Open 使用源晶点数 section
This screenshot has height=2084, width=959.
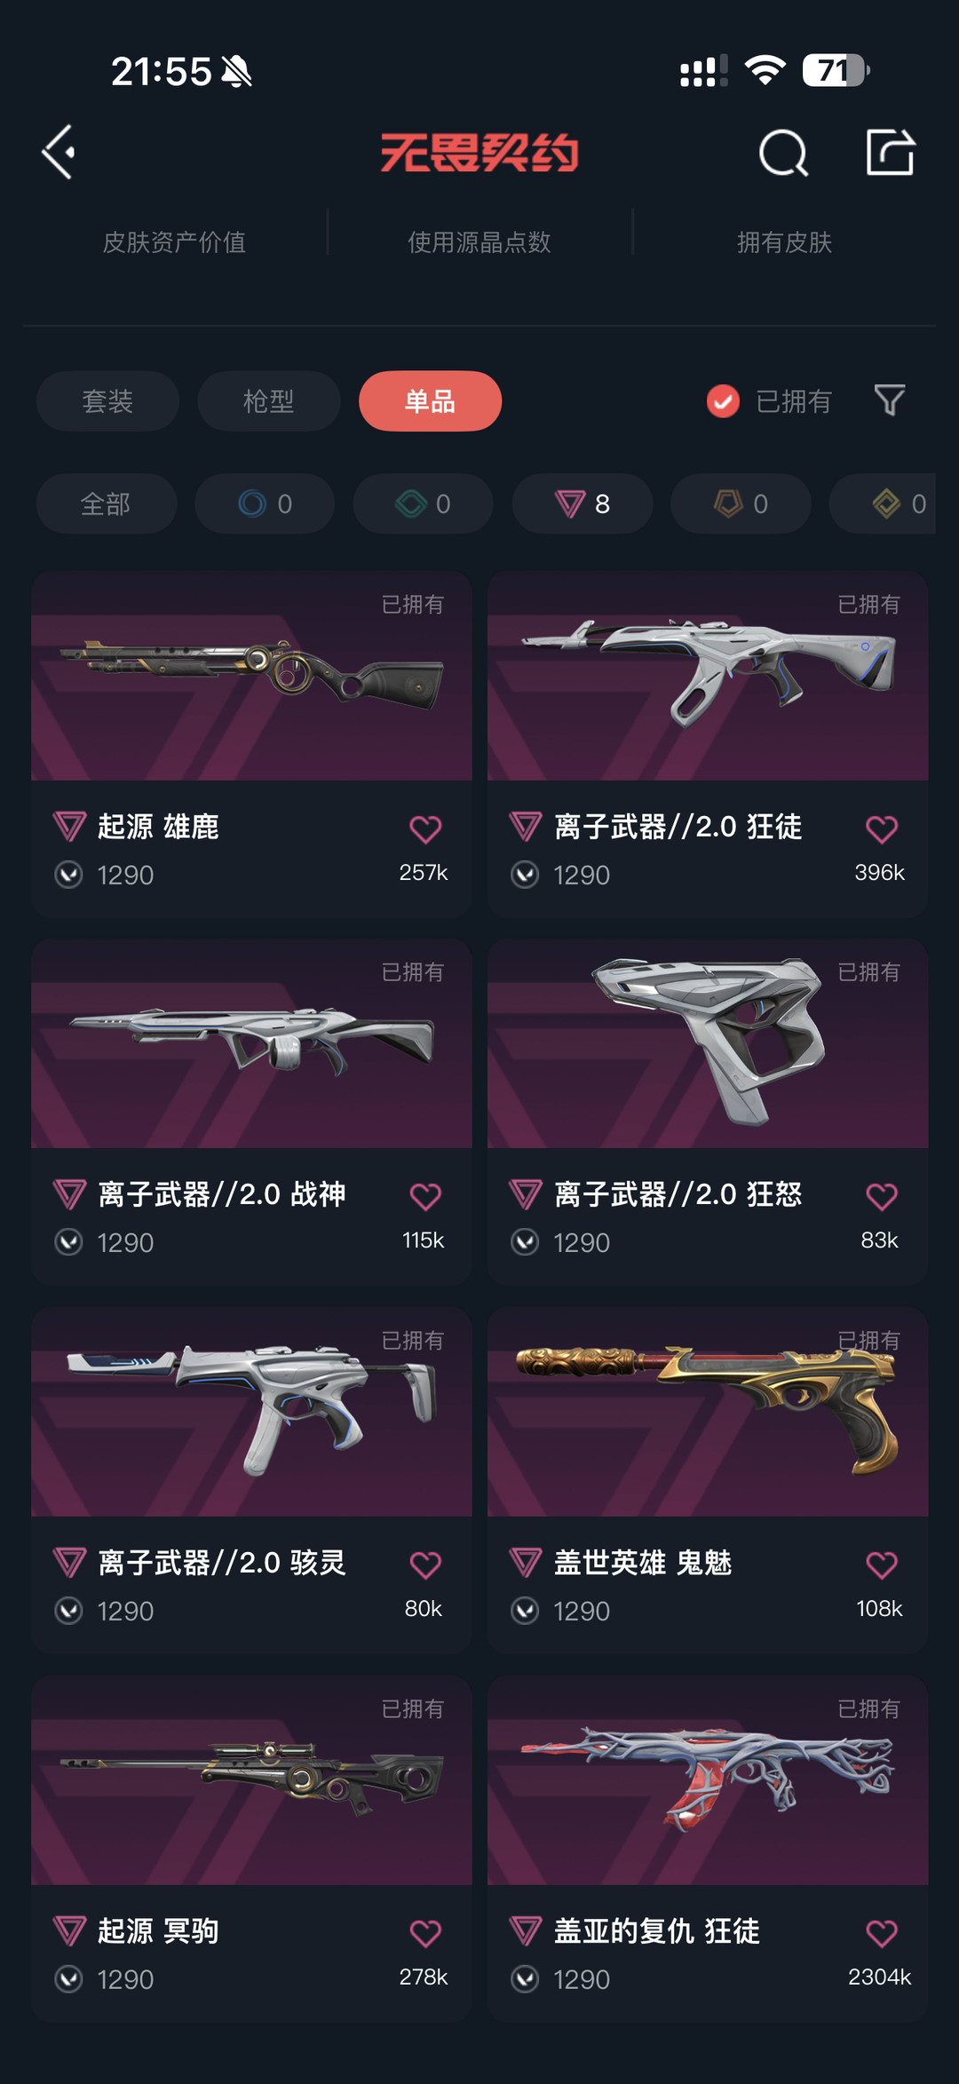[x=479, y=242]
